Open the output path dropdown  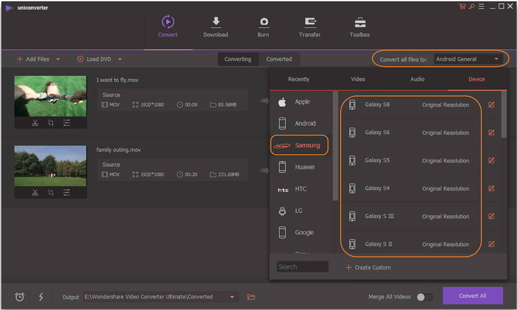(x=232, y=297)
